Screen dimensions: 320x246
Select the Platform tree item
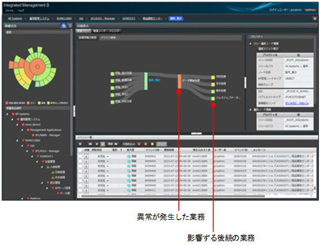pos(35,198)
